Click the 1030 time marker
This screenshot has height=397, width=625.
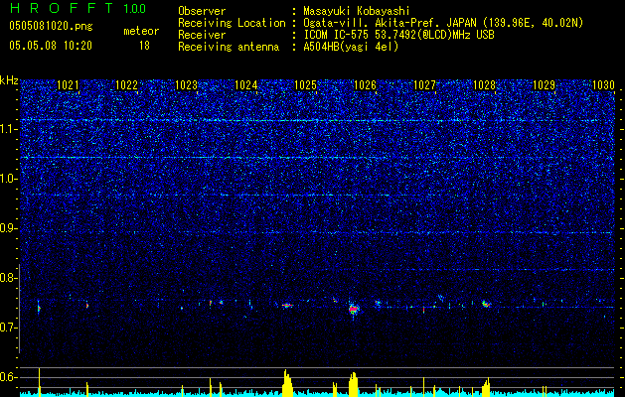coord(603,85)
